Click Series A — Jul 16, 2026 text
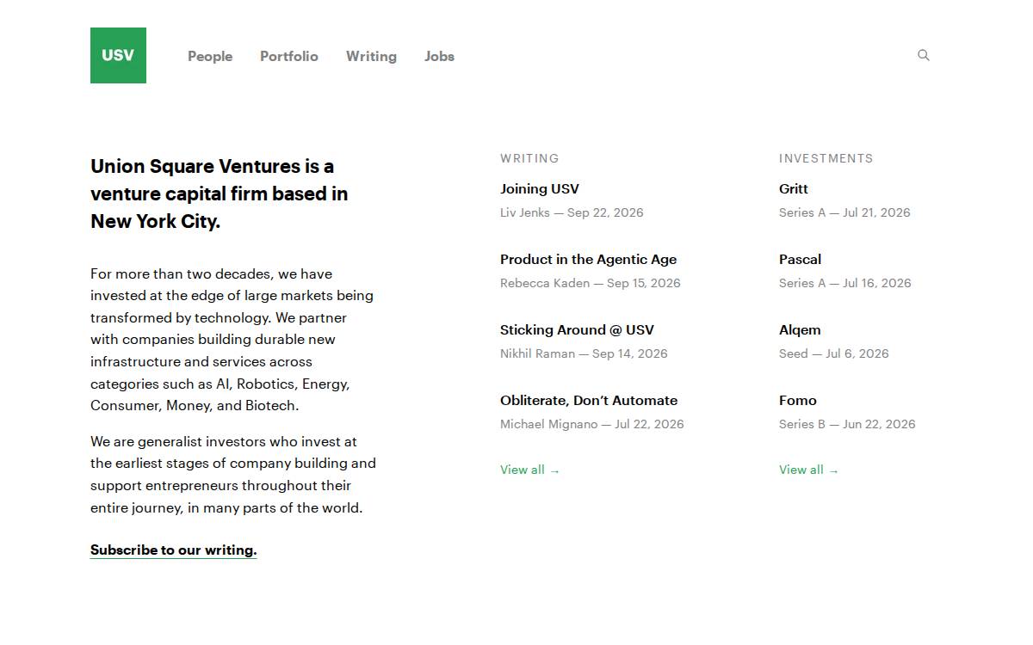This screenshot has width=1033, height=645. point(845,283)
